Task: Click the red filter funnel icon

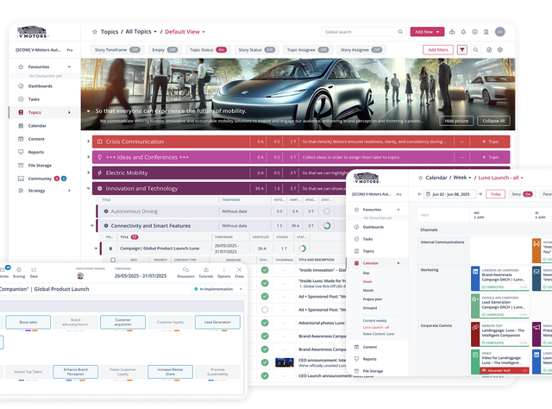Action: [462, 50]
